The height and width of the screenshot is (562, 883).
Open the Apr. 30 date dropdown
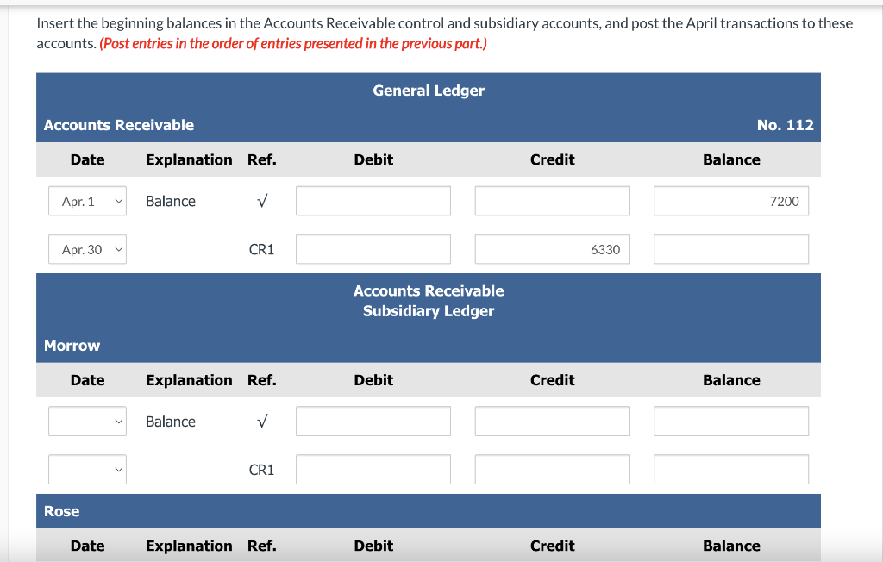pos(87,248)
